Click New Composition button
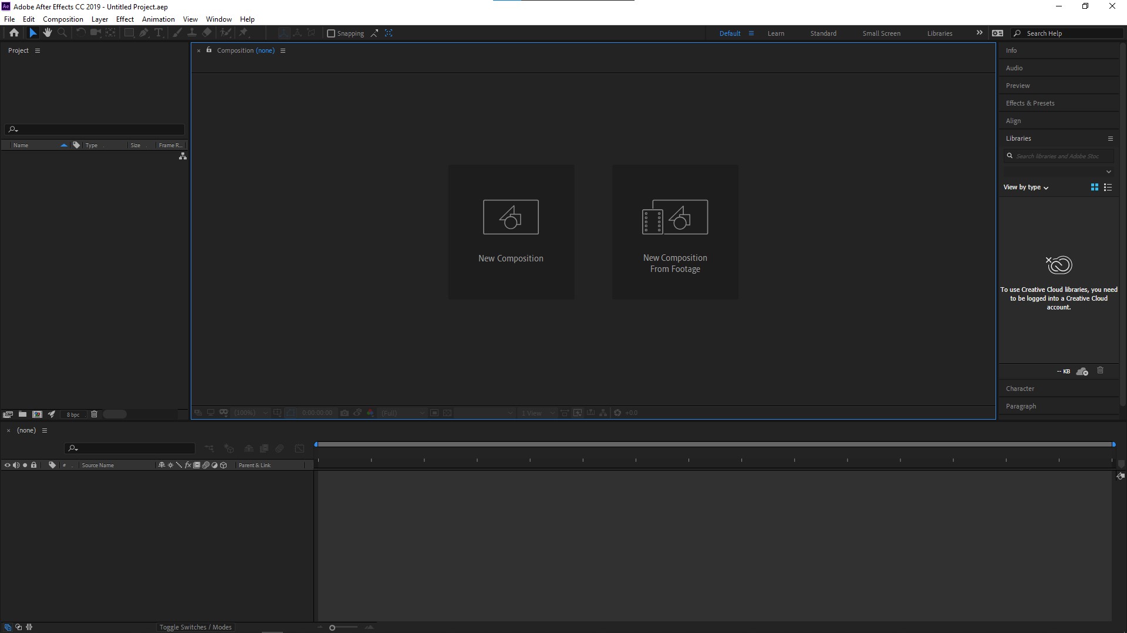Viewport: 1127px width, 633px height. pos(511,232)
